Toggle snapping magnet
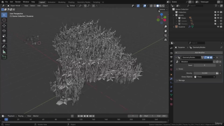The image size is (224, 126). [85, 6]
